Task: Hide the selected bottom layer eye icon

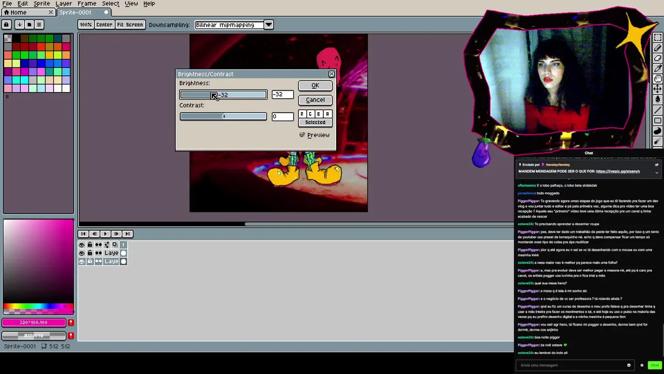Action: [81, 261]
